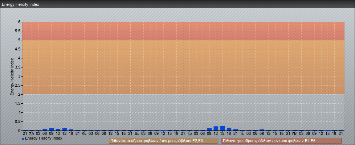This screenshot has width=355, height=145.
Task: Click the blue bar at Τρ 09
Action: click(209, 129)
